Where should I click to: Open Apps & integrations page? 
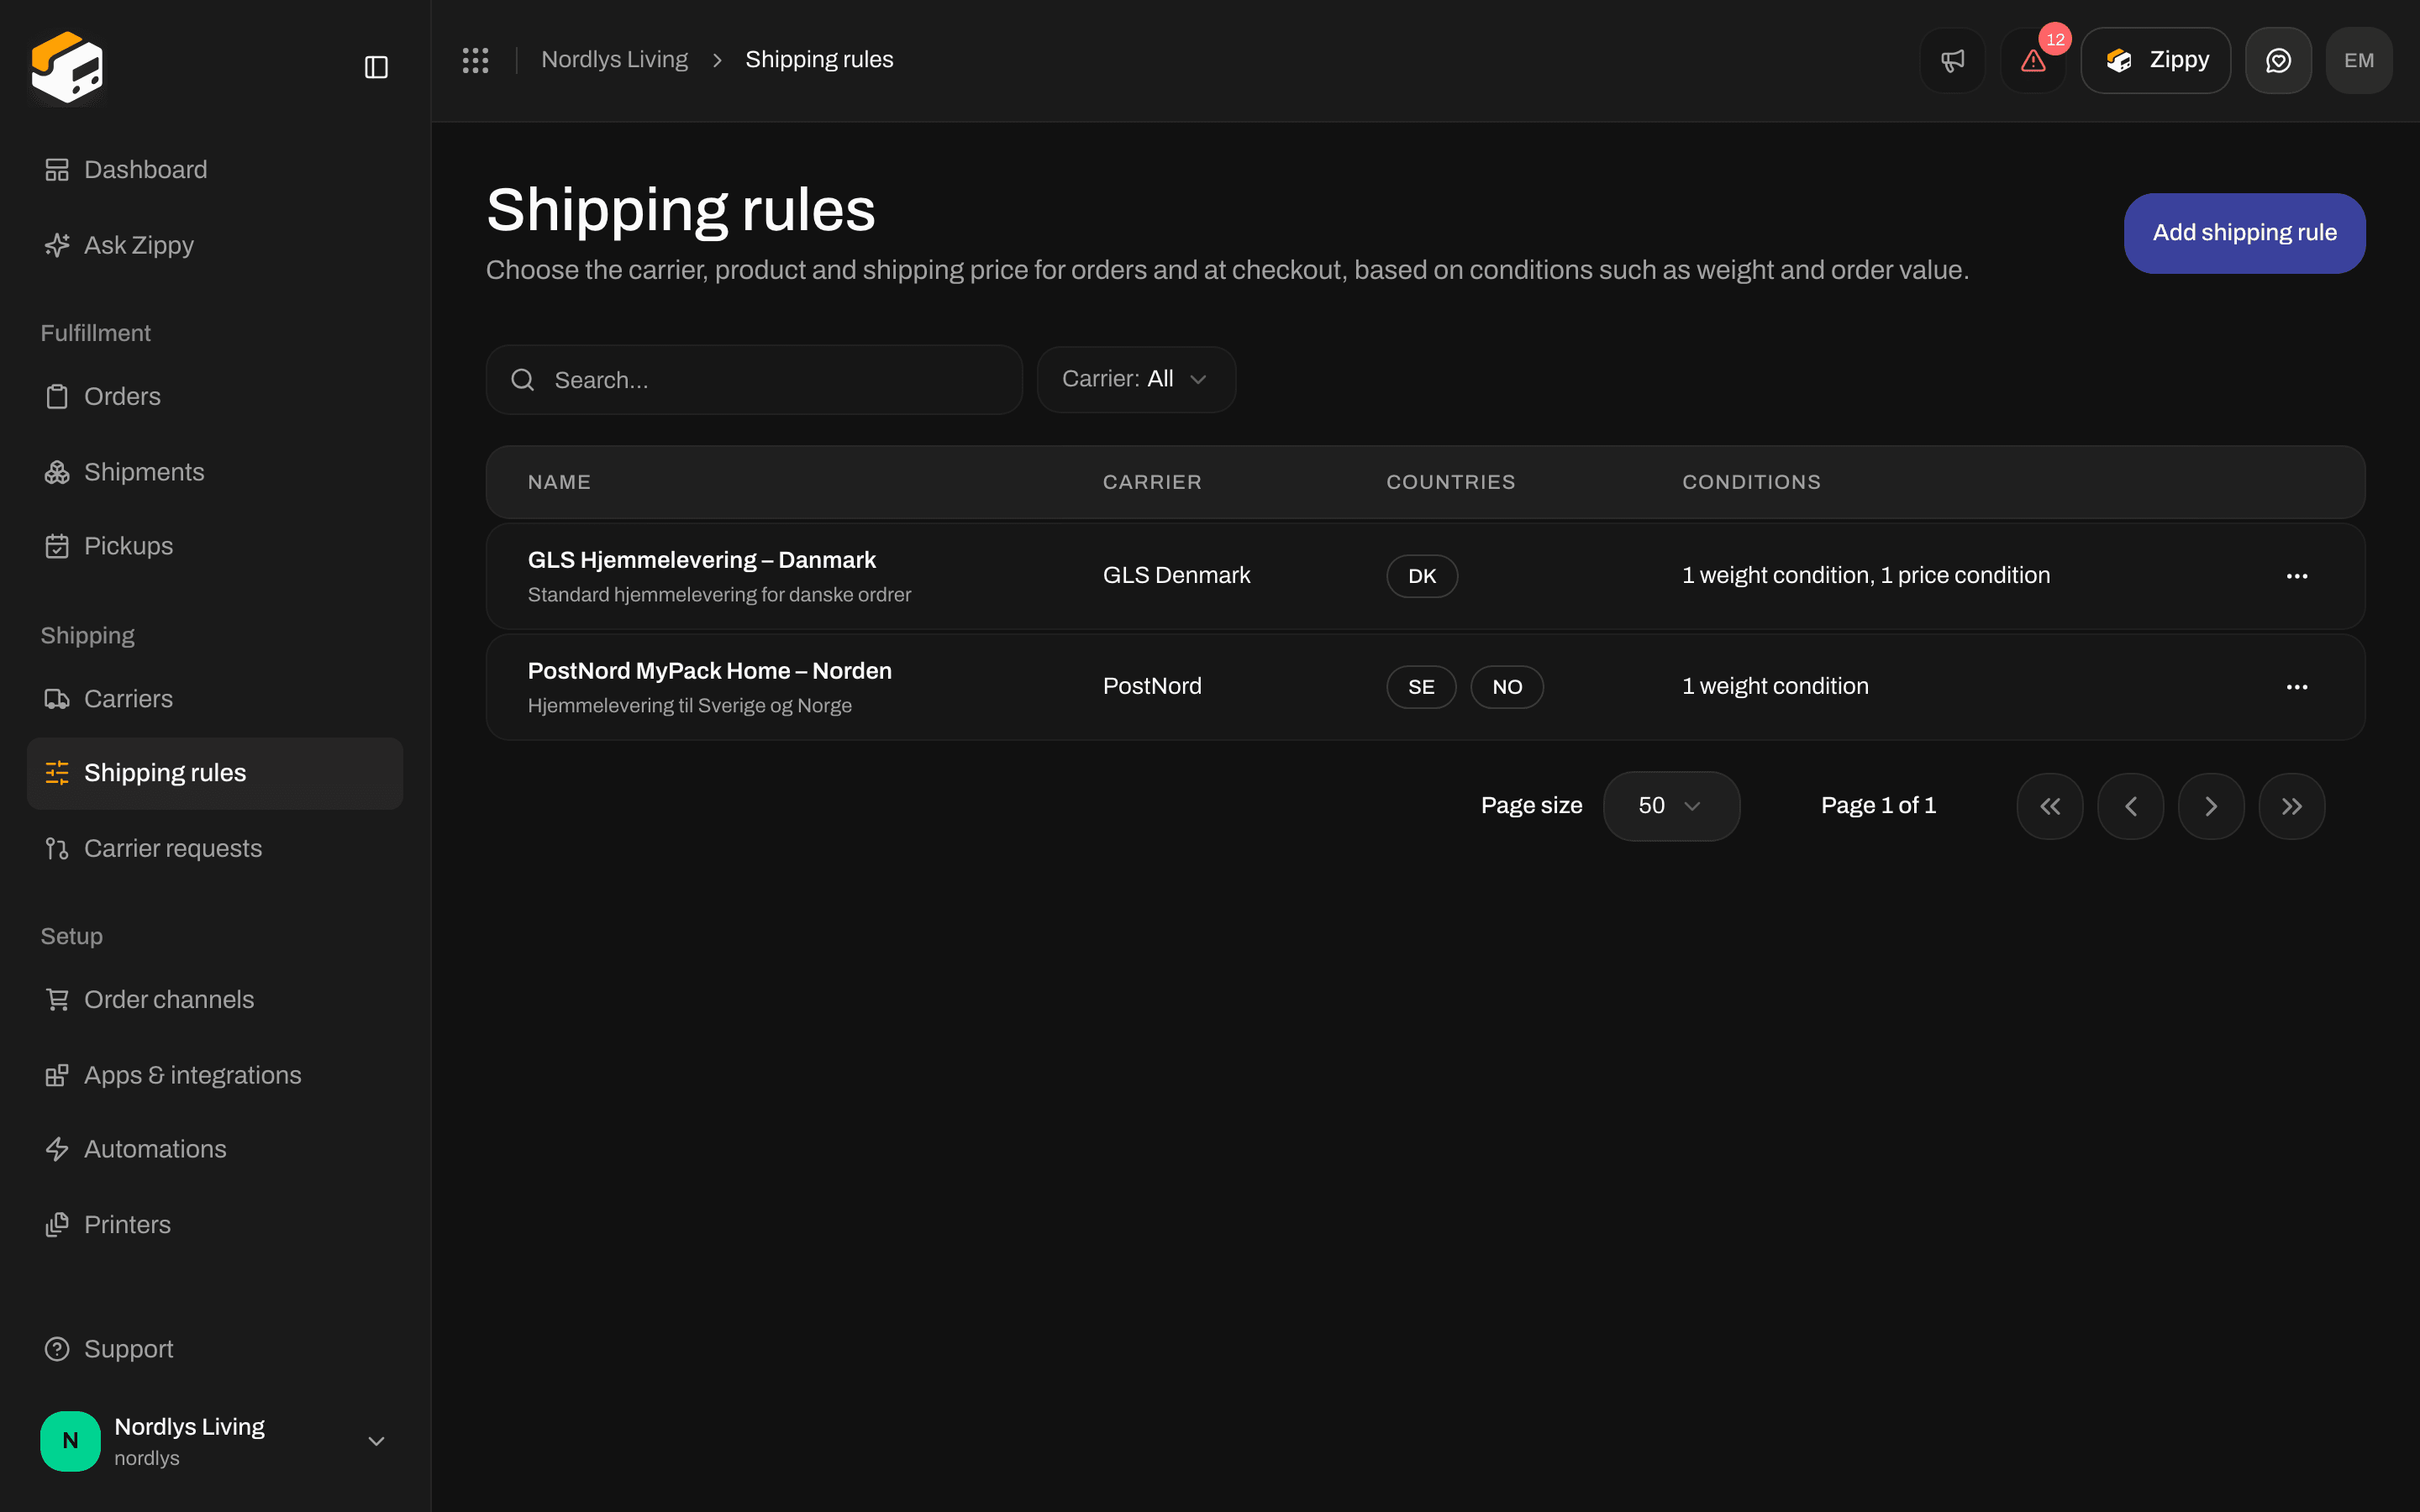point(215,1075)
